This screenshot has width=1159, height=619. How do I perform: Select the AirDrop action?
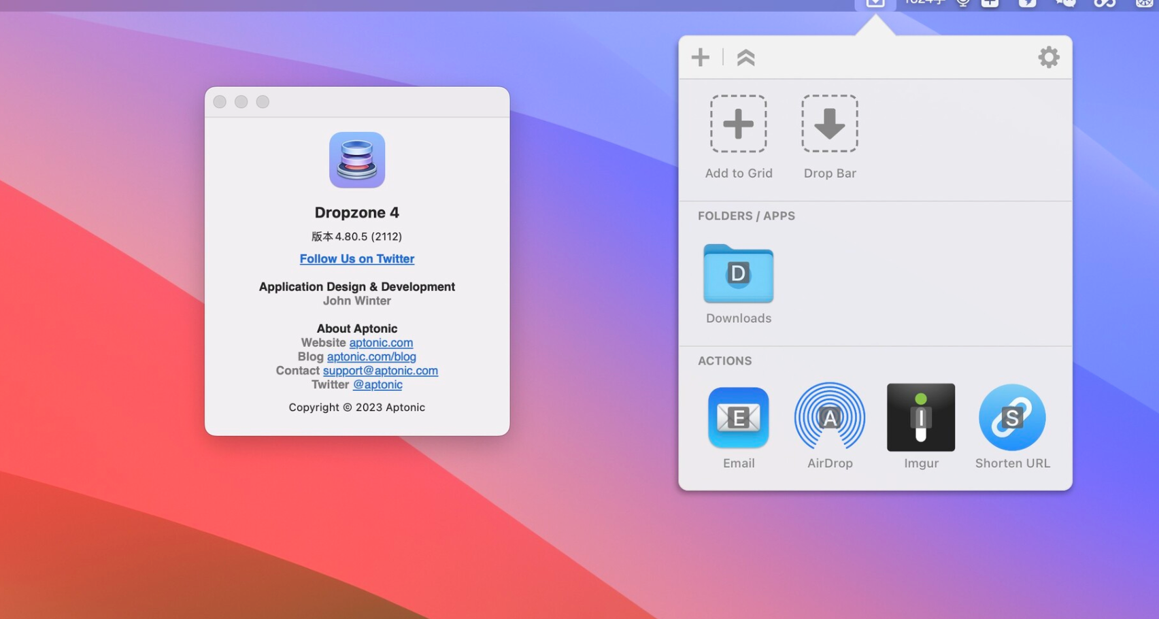point(829,426)
